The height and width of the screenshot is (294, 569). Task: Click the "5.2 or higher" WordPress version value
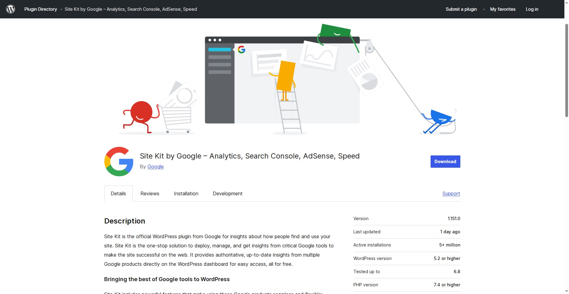point(447,258)
